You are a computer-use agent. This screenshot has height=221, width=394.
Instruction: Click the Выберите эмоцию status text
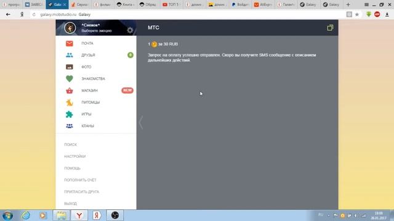(x=97, y=31)
